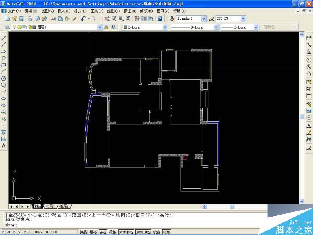Toggle 正交 (Ortho) mode on status bar

pos(104,231)
